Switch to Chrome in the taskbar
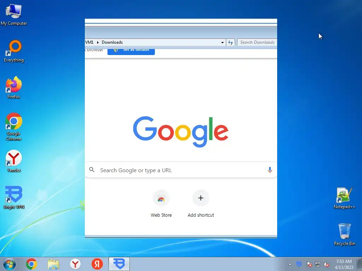 [31, 264]
